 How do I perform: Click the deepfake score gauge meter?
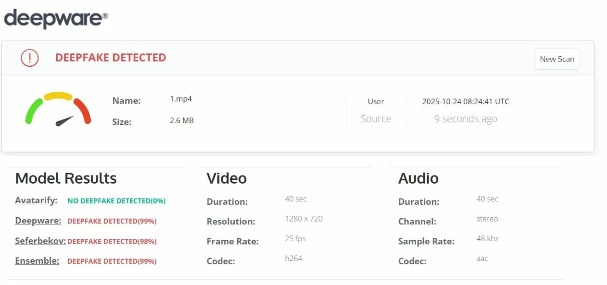[x=58, y=110]
